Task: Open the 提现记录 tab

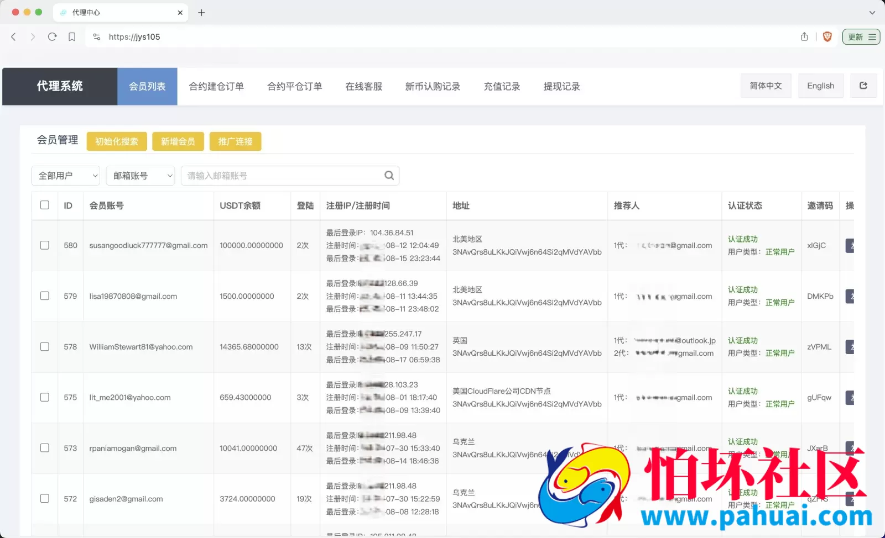Action: tap(562, 86)
